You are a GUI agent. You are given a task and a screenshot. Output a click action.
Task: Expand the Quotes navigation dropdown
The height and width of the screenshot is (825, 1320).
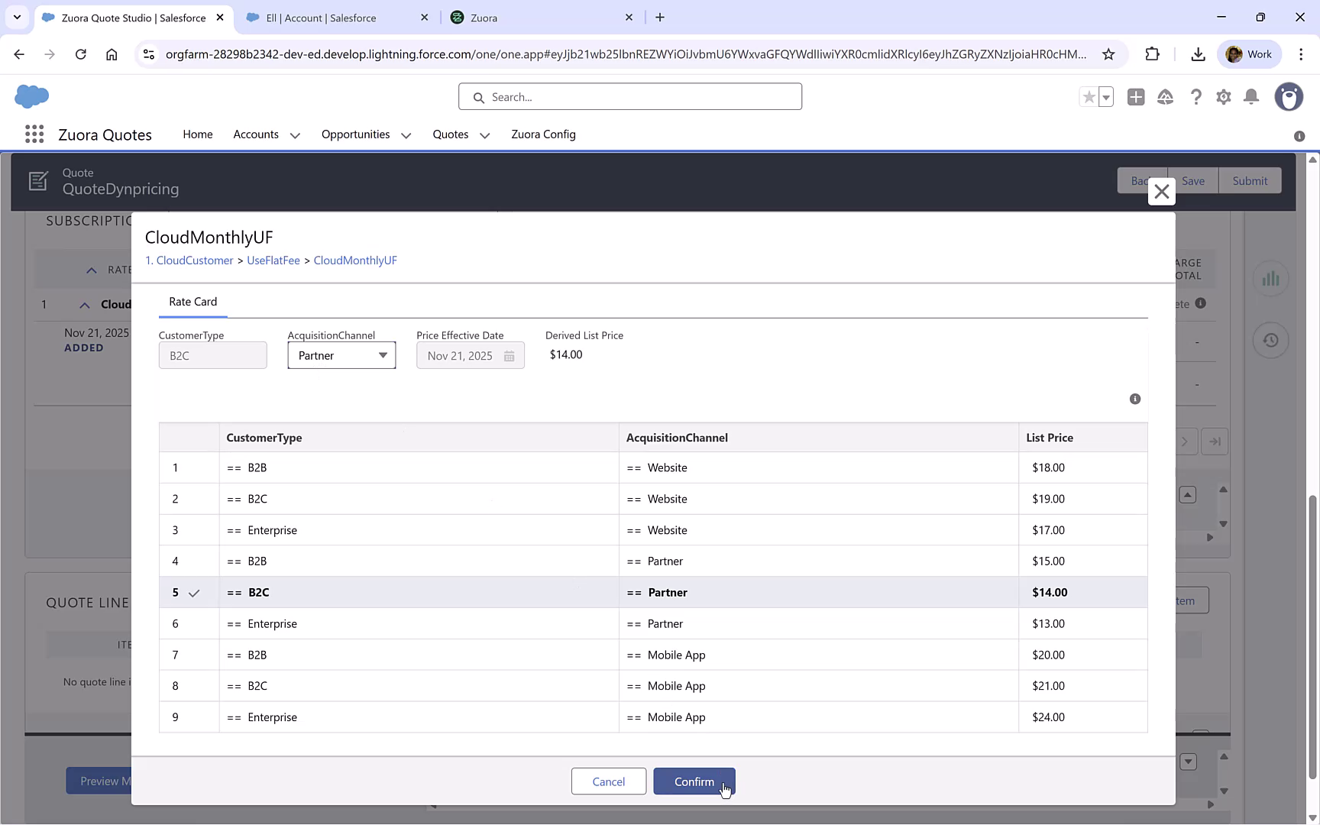point(484,134)
